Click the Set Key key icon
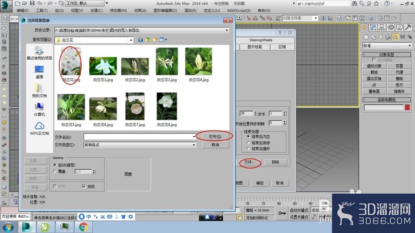This screenshot has width=415, height=233. (x=282, y=213)
